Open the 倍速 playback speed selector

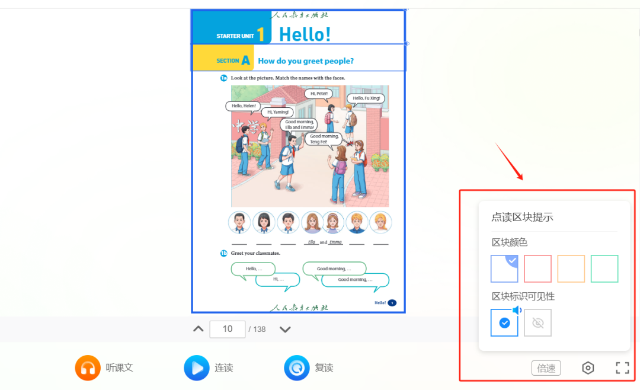546,368
